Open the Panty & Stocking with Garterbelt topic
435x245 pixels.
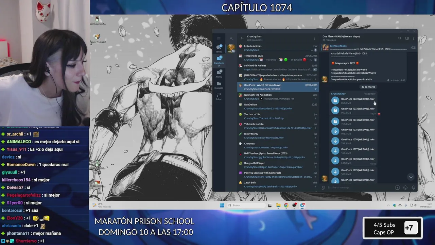point(278,175)
